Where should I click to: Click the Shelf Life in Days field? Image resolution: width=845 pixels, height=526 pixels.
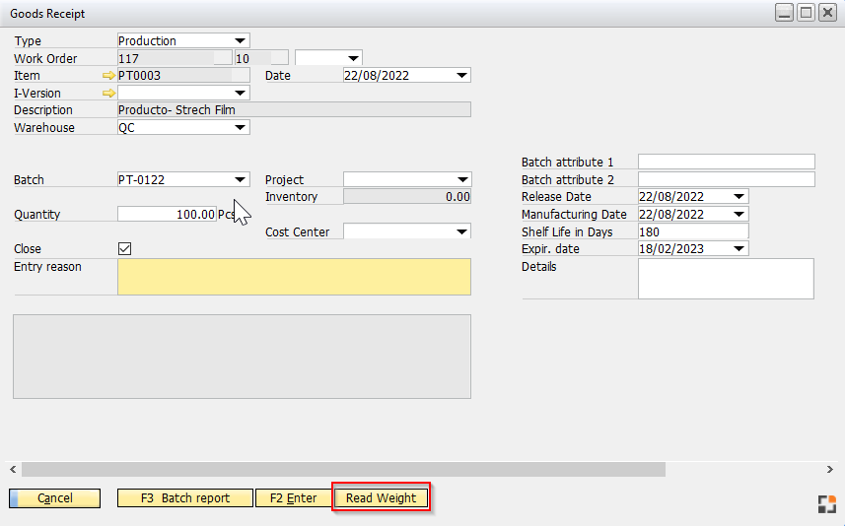[693, 232]
